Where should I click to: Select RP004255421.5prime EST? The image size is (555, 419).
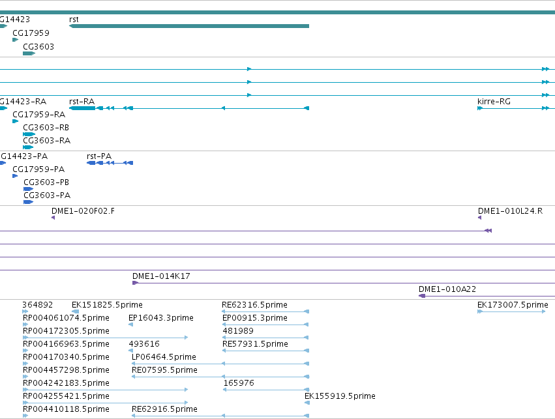[105, 403]
